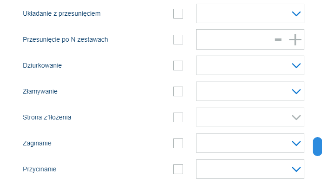Check the Dziurkowanie option box
The image size is (322, 182).
click(178, 65)
